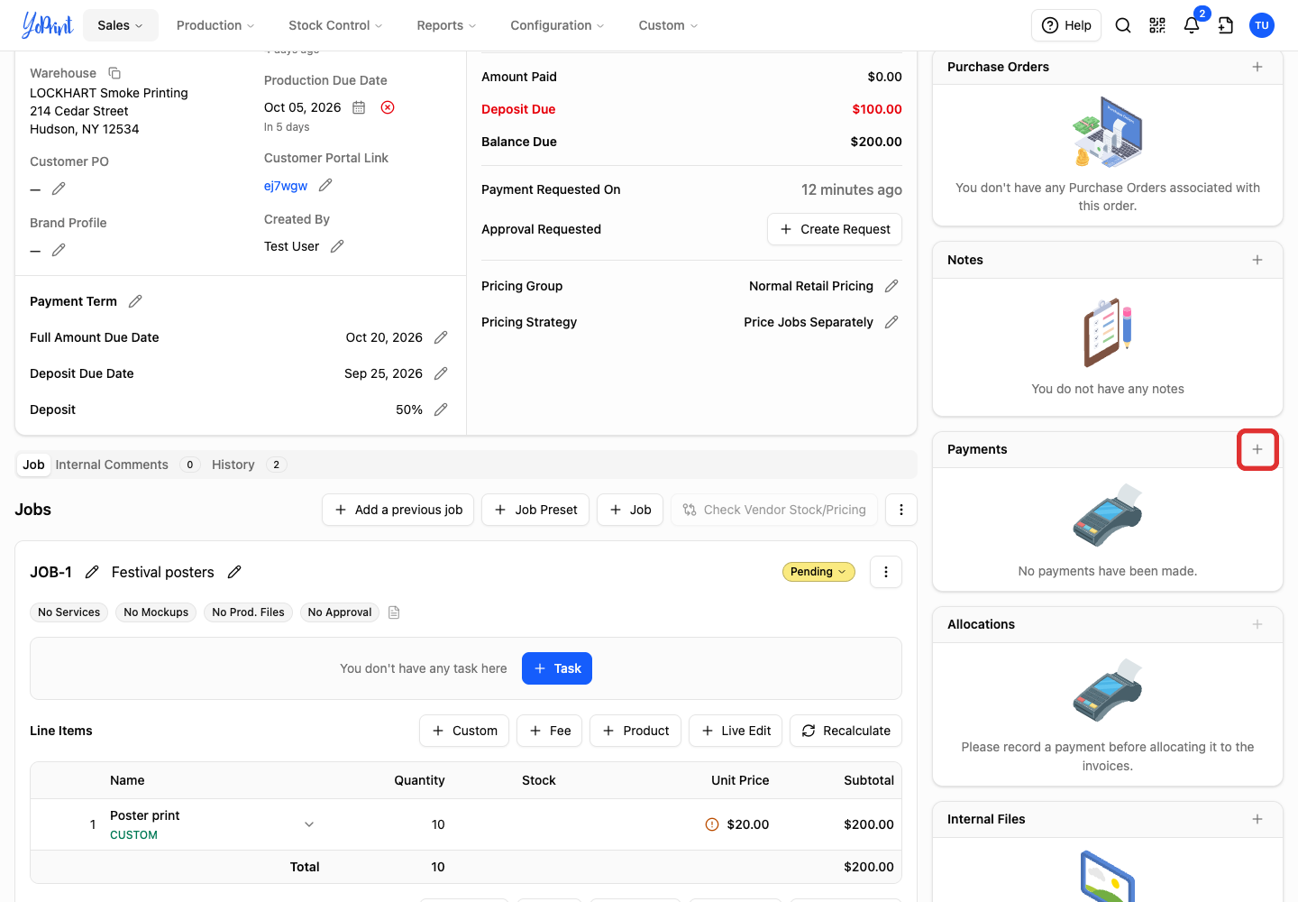Screen dimensions: 1298x902
Task: Add a Purchase Order
Action: (x=1257, y=67)
